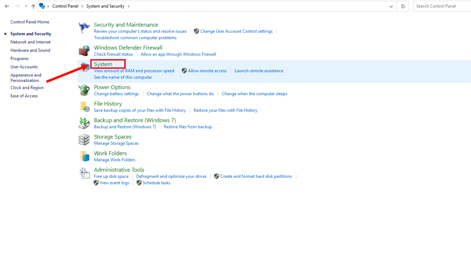This screenshot has width=471, height=254.
Task: Open Hardware and Sound category
Action: (30, 50)
